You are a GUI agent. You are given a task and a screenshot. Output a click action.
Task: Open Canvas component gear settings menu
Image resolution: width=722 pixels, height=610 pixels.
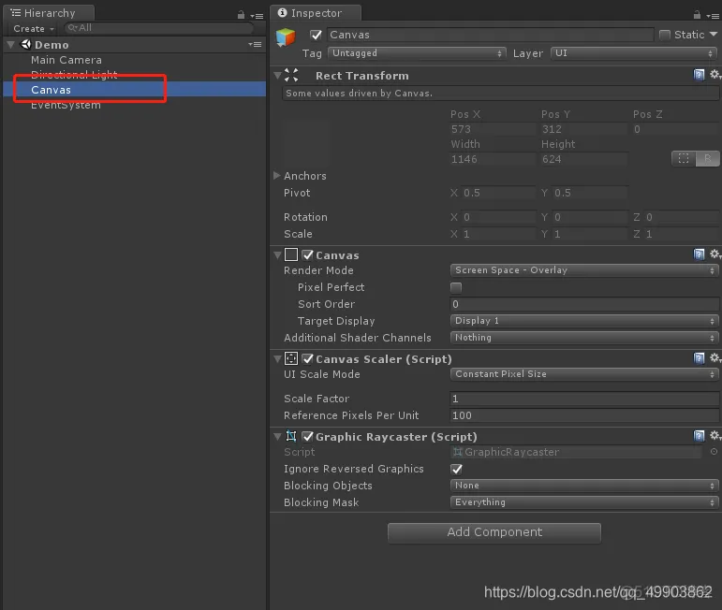point(715,254)
